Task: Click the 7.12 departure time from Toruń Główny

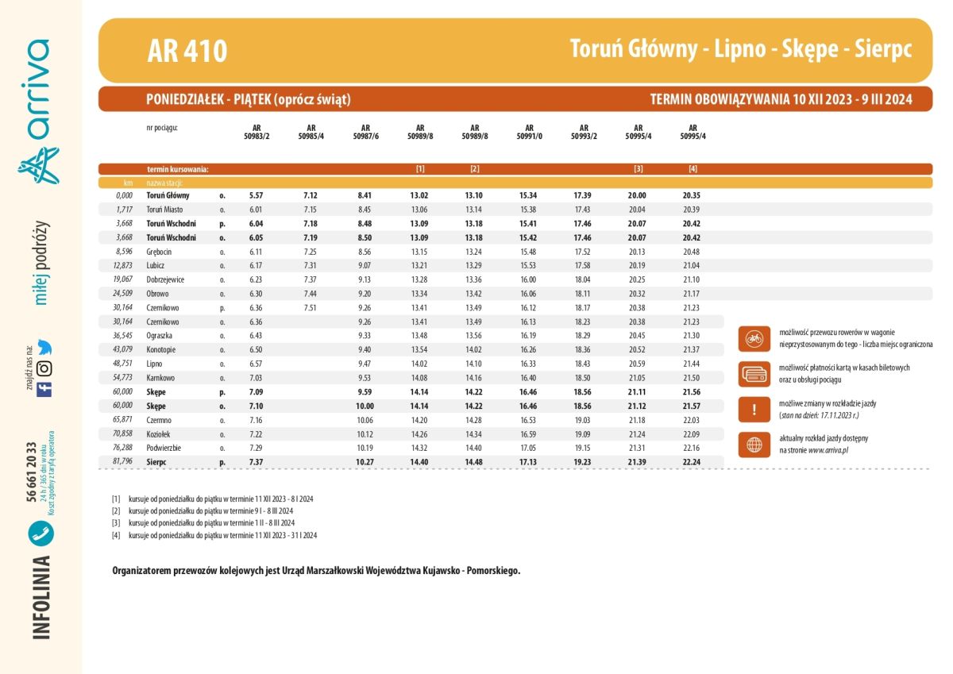Action: (x=311, y=195)
